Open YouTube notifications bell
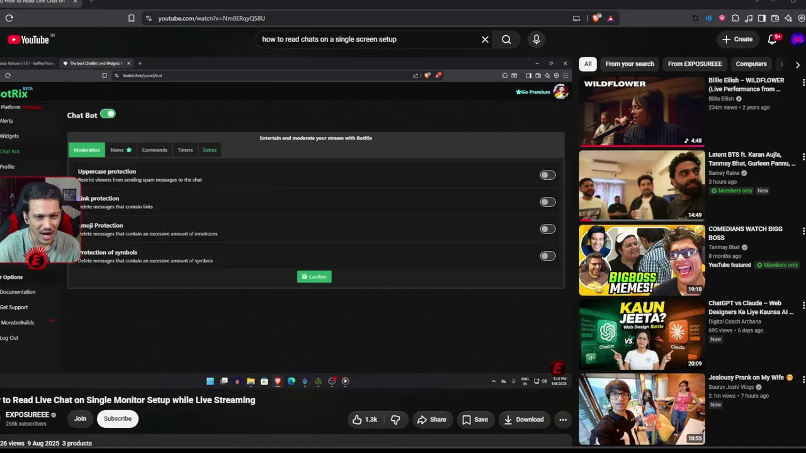 click(773, 40)
